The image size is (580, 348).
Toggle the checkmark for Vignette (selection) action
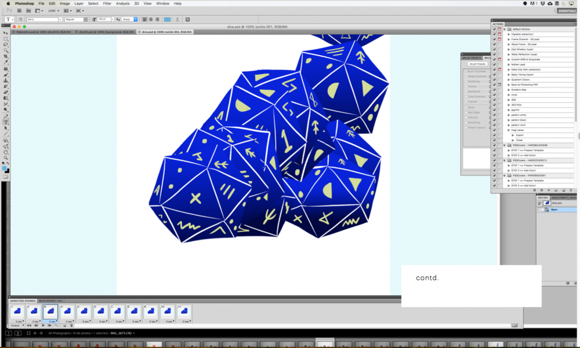[494, 34]
